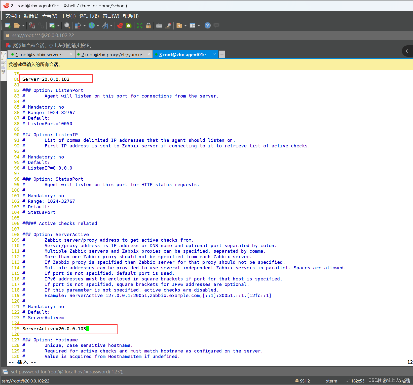
Task: Open the 选项卡(B) menu
Action: 89,16
